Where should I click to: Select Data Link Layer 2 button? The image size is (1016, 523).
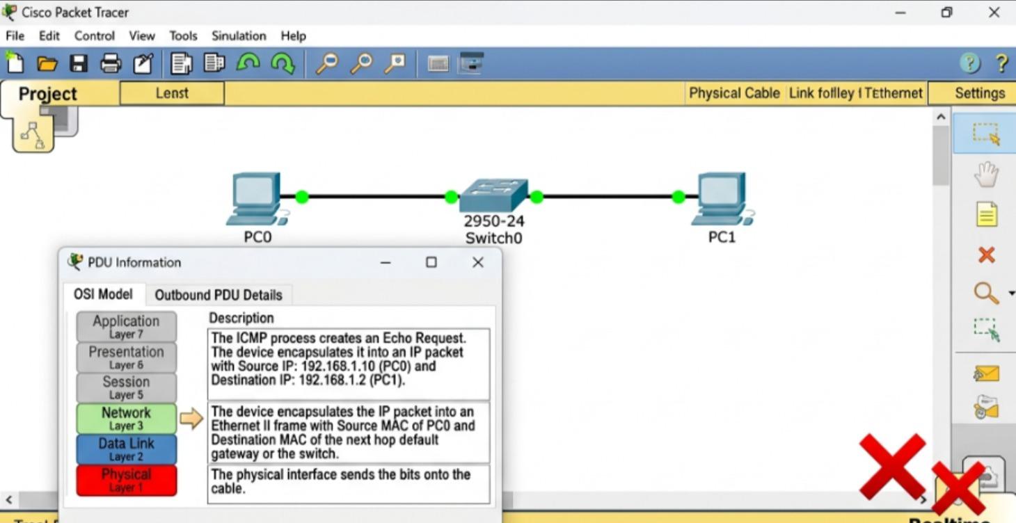(126, 449)
